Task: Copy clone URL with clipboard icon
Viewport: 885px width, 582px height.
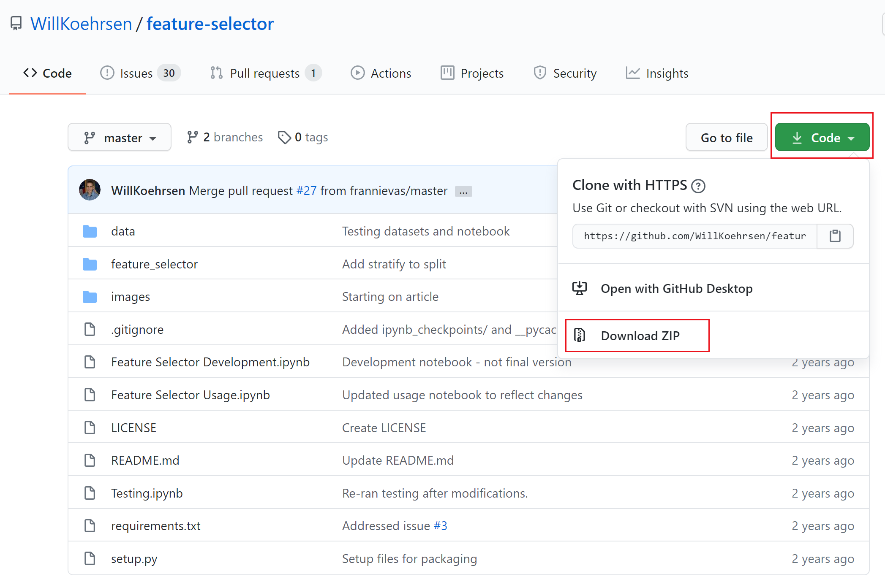Action: [x=835, y=236]
